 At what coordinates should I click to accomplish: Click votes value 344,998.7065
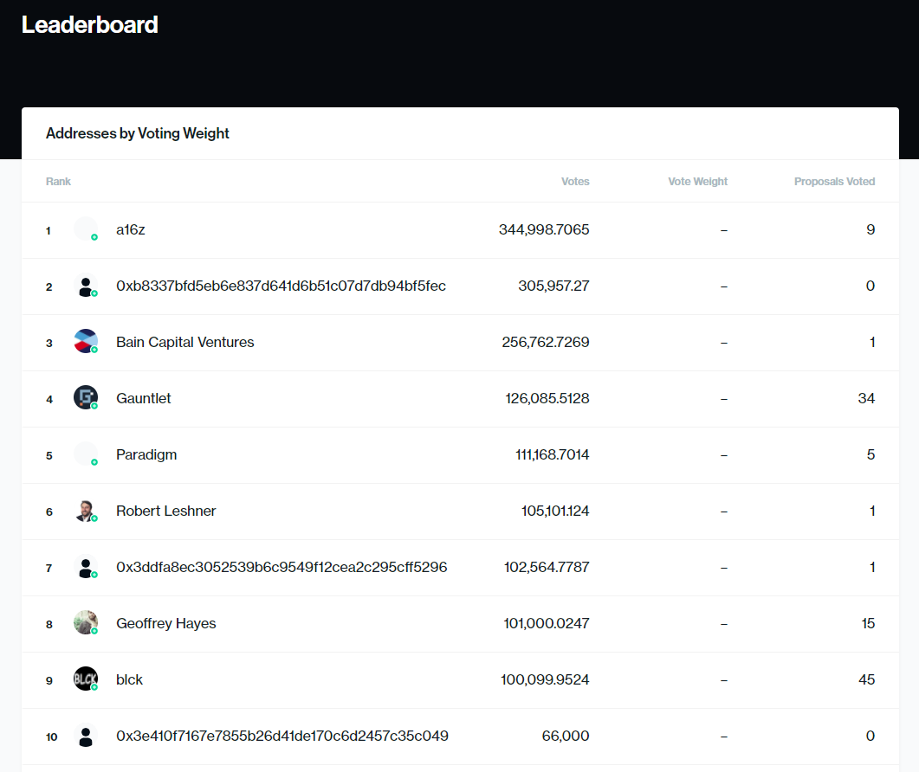point(544,229)
